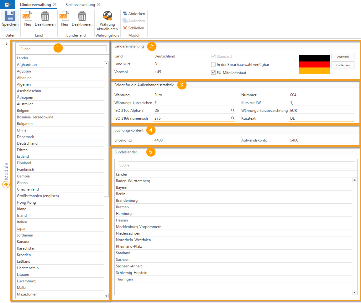The width and height of the screenshot is (361, 303).
Task: Open the application menu dropdown at top-left
Action: point(8,5)
